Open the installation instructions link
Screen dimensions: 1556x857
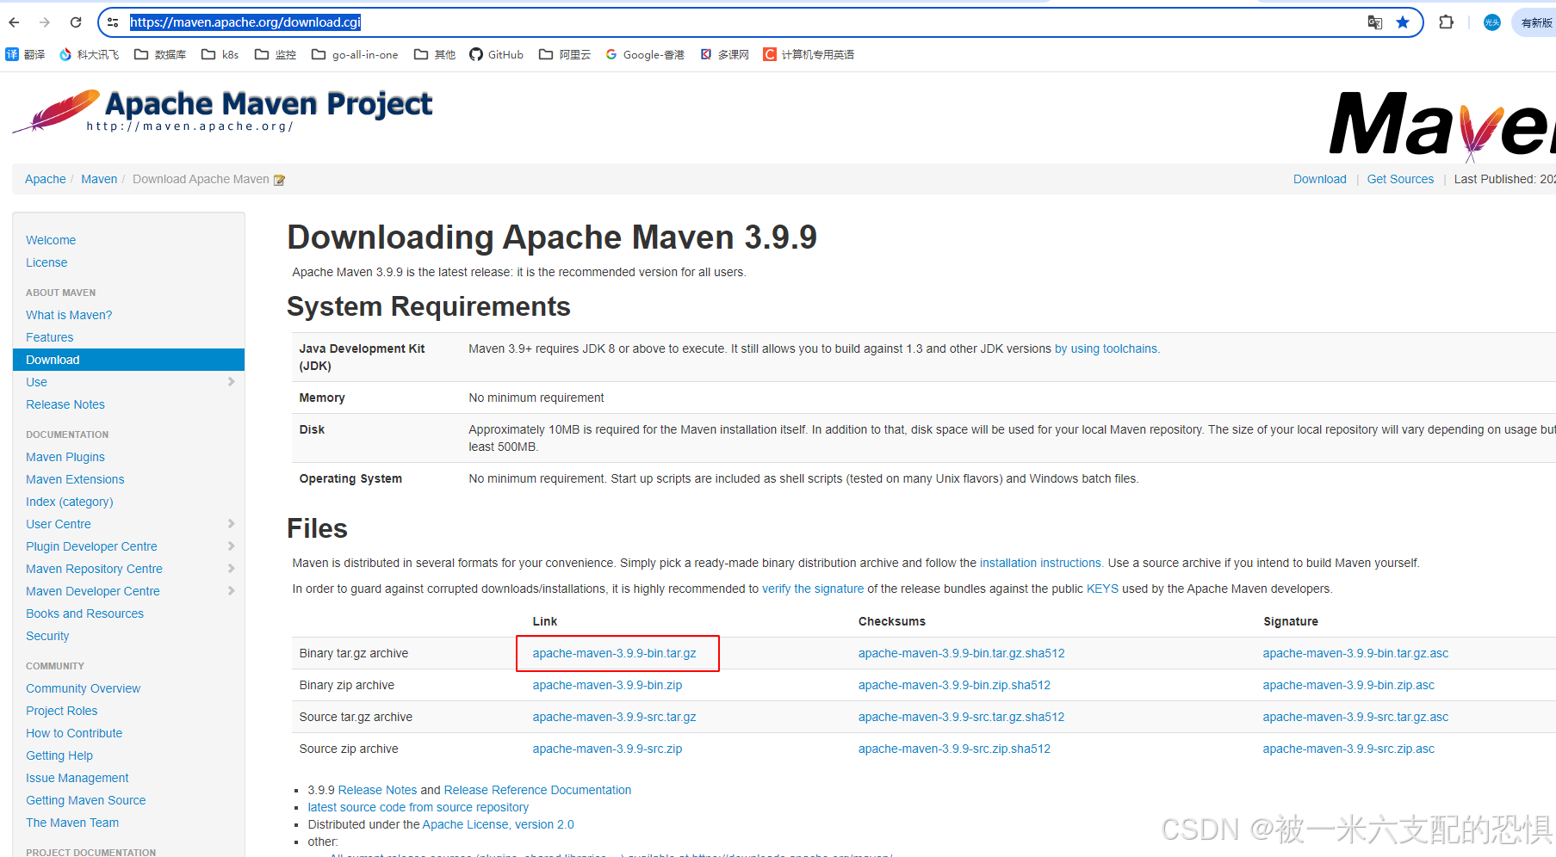(1040, 563)
